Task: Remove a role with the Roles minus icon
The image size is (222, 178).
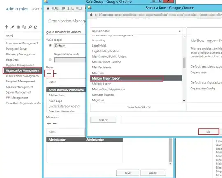Action: (55, 73)
